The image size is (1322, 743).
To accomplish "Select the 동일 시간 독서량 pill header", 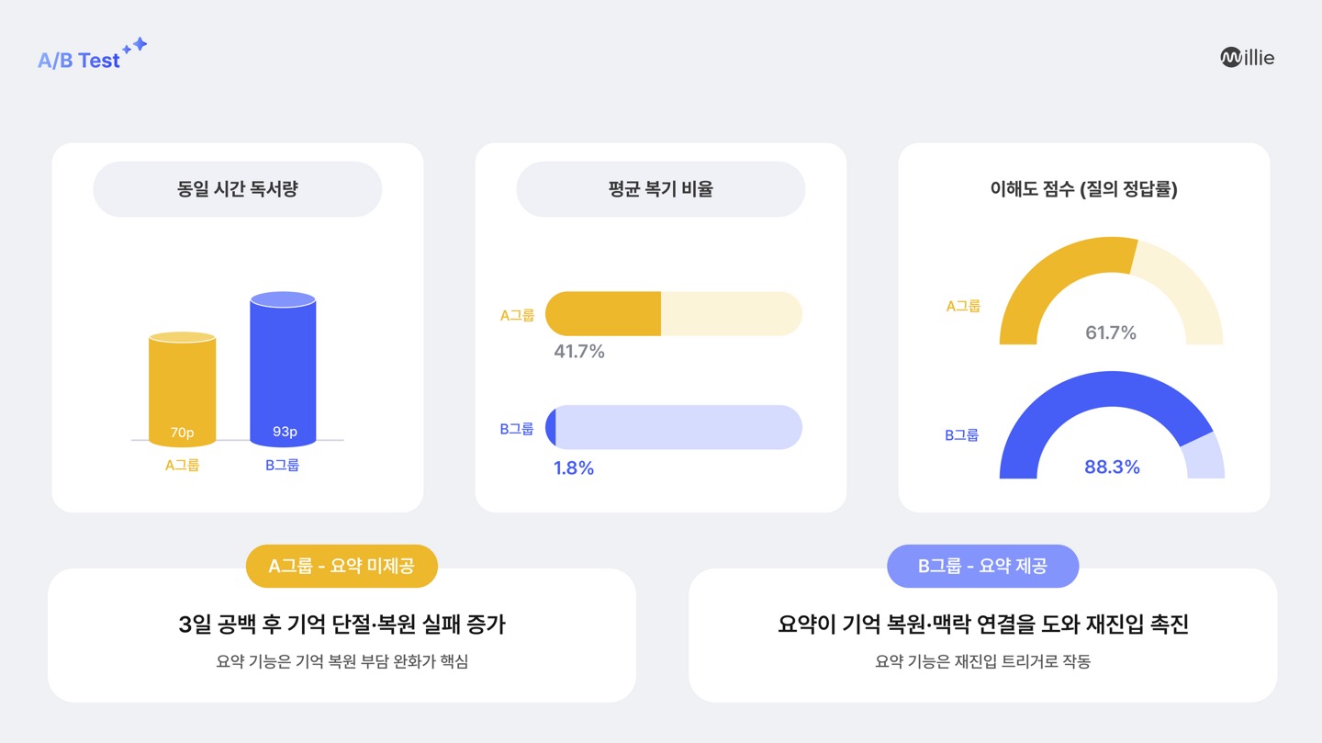I will click(x=237, y=189).
